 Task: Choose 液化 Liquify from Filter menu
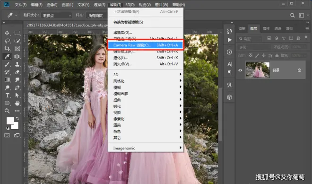tap(146, 58)
